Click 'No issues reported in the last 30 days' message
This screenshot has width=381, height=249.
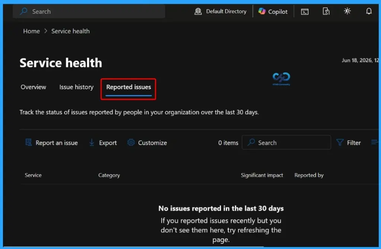tap(221, 208)
